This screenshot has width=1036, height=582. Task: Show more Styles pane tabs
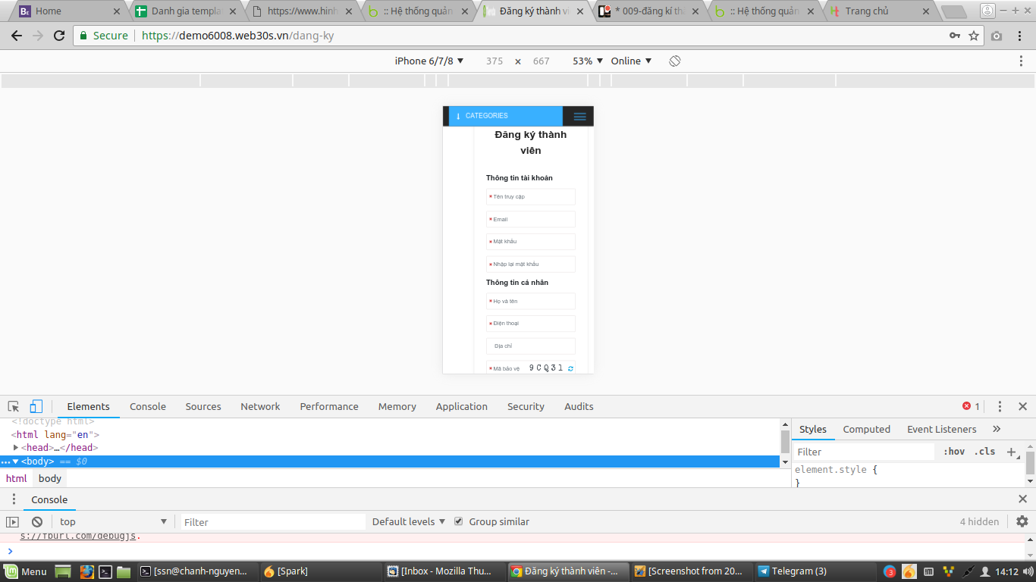click(x=997, y=429)
